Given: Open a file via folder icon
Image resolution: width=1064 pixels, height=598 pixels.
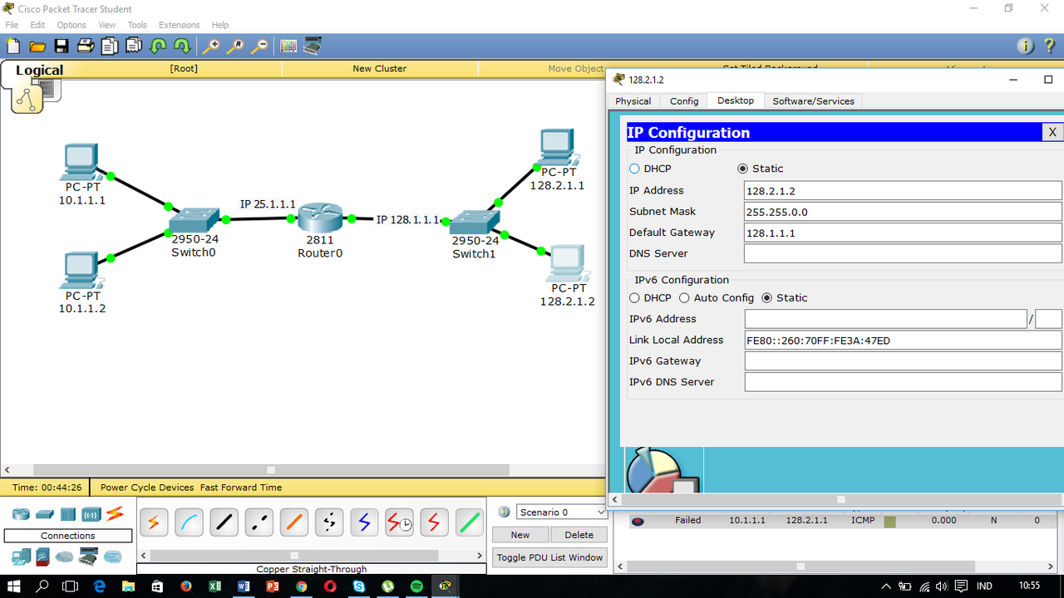Looking at the screenshot, I should coord(37,46).
